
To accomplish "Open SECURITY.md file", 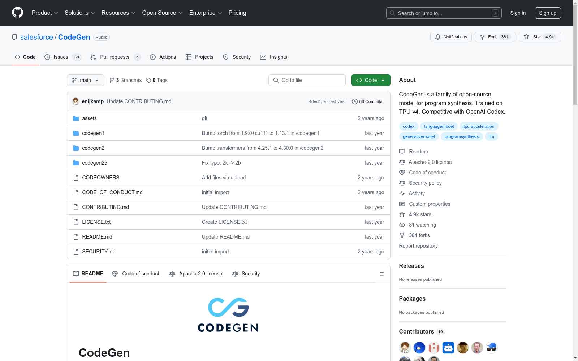I will coord(99,252).
